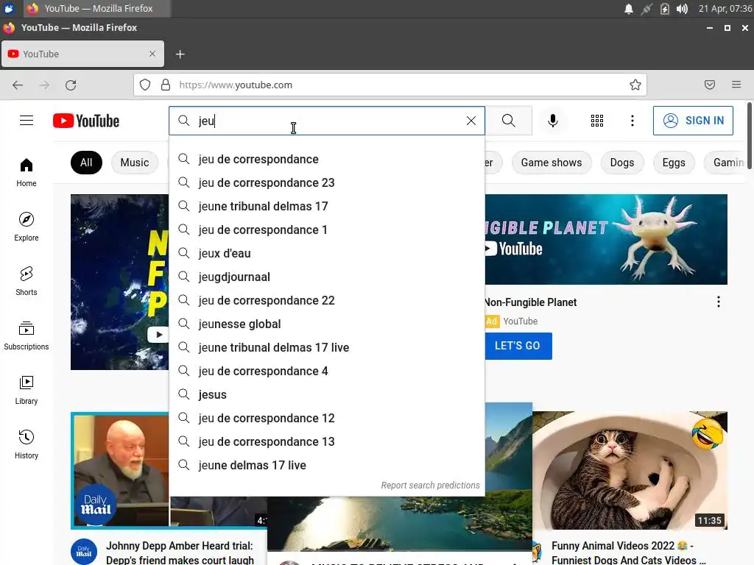Open the Non-Fungible Planet ad title
This screenshot has height=565, width=754.
(530, 302)
